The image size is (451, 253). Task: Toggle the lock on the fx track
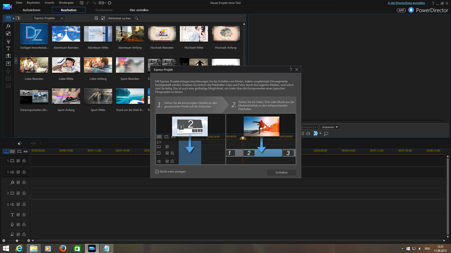(24, 182)
